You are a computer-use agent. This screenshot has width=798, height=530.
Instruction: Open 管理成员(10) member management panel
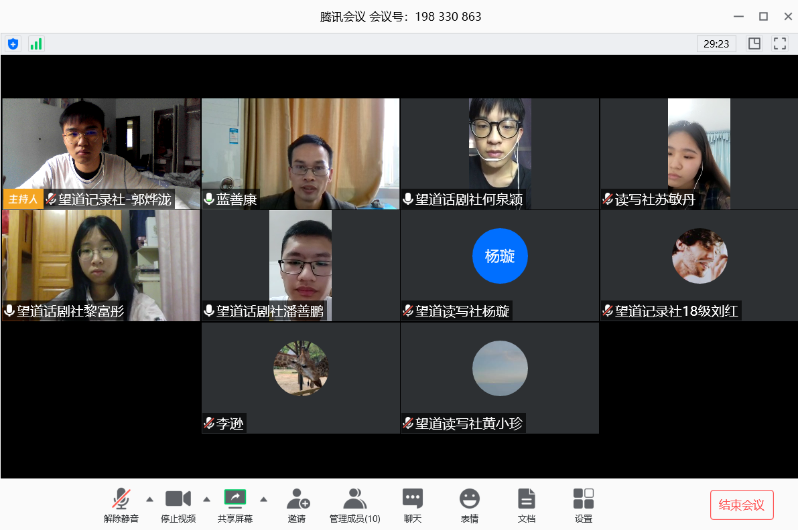[354, 505]
